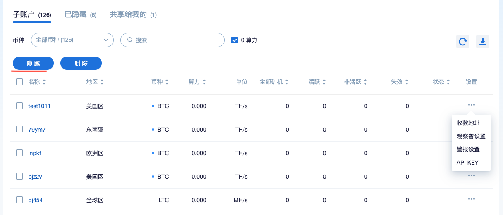Toggle the 0 算力 checkbox
The image size is (503, 215).
pyautogui.click(x=235, y=40)
